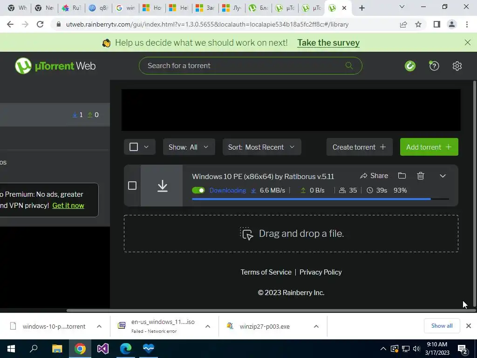This screenshot has height=358, width=477.
Task: Click the browser address bar URL
Action: pyautogui.click(x=207, y=24)
